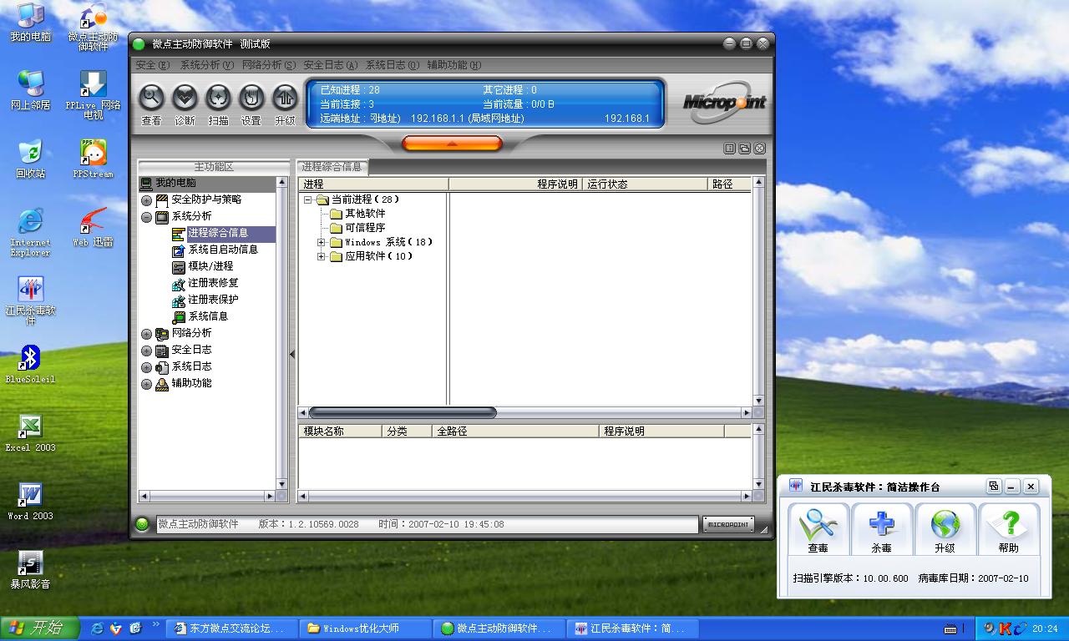
Task: Click the 升级 (Upgrade) arrow toolbar icon
Action: point(285,98)
